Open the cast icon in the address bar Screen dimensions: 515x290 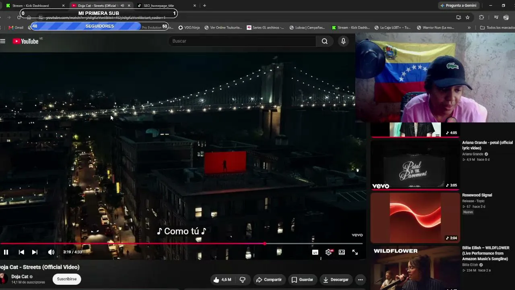point(459,17)
